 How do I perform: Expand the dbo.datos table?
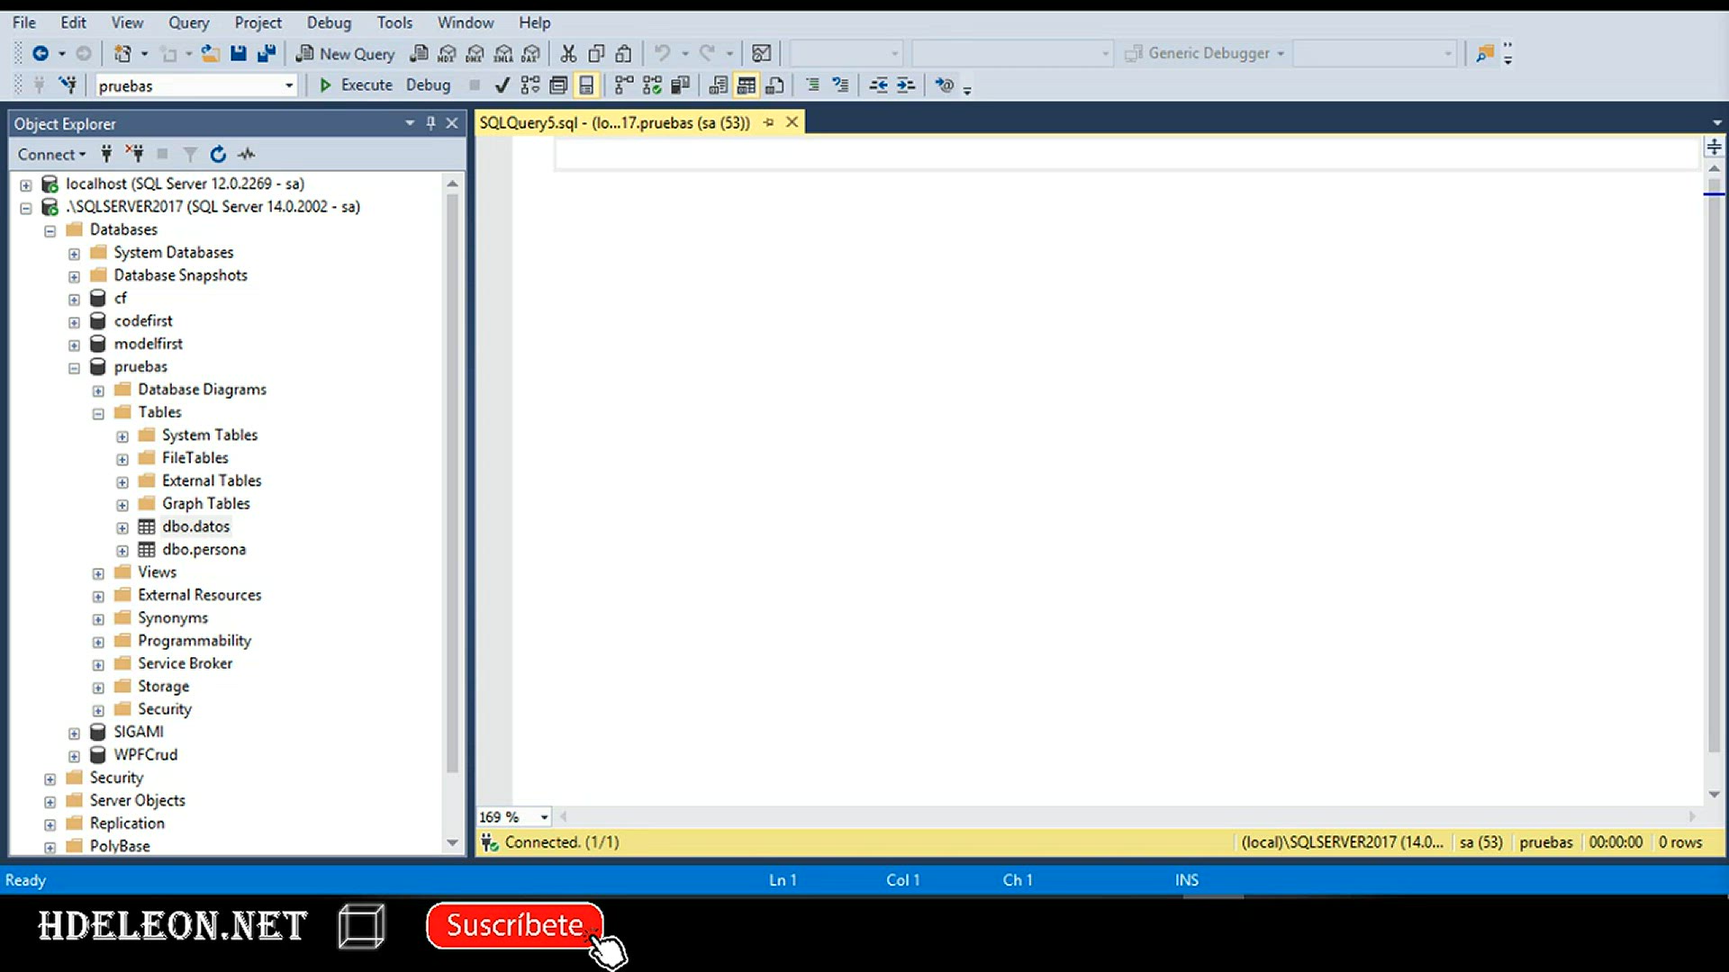(122, 527)
